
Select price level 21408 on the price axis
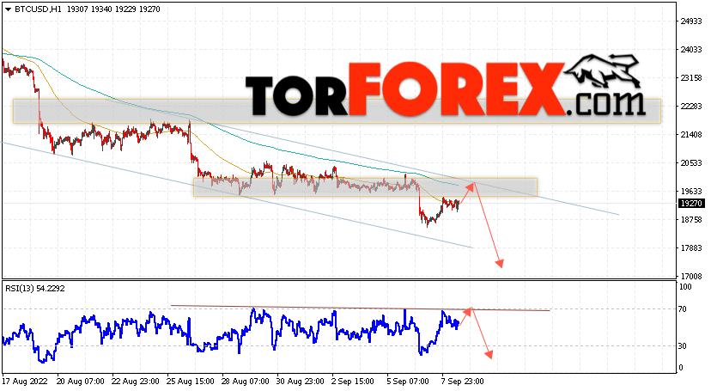691,135
